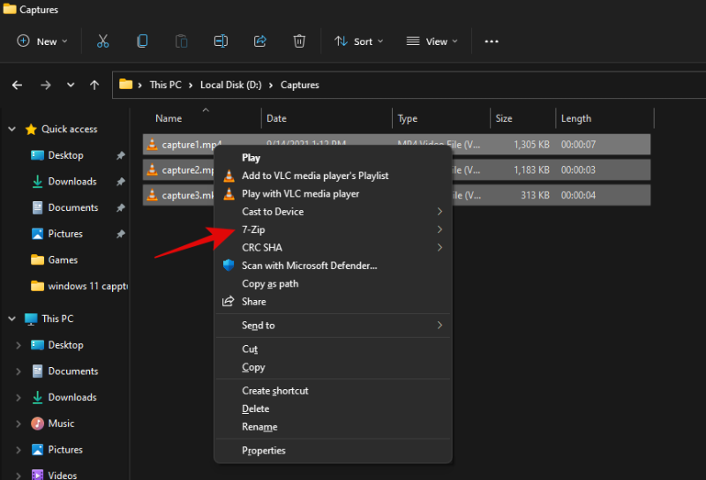Click Local Disk (D:) in address bar
The width and height of the screenshot is (706, 480).
(230, 86)
